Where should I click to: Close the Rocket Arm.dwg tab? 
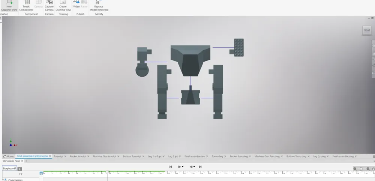click(250, 156)
